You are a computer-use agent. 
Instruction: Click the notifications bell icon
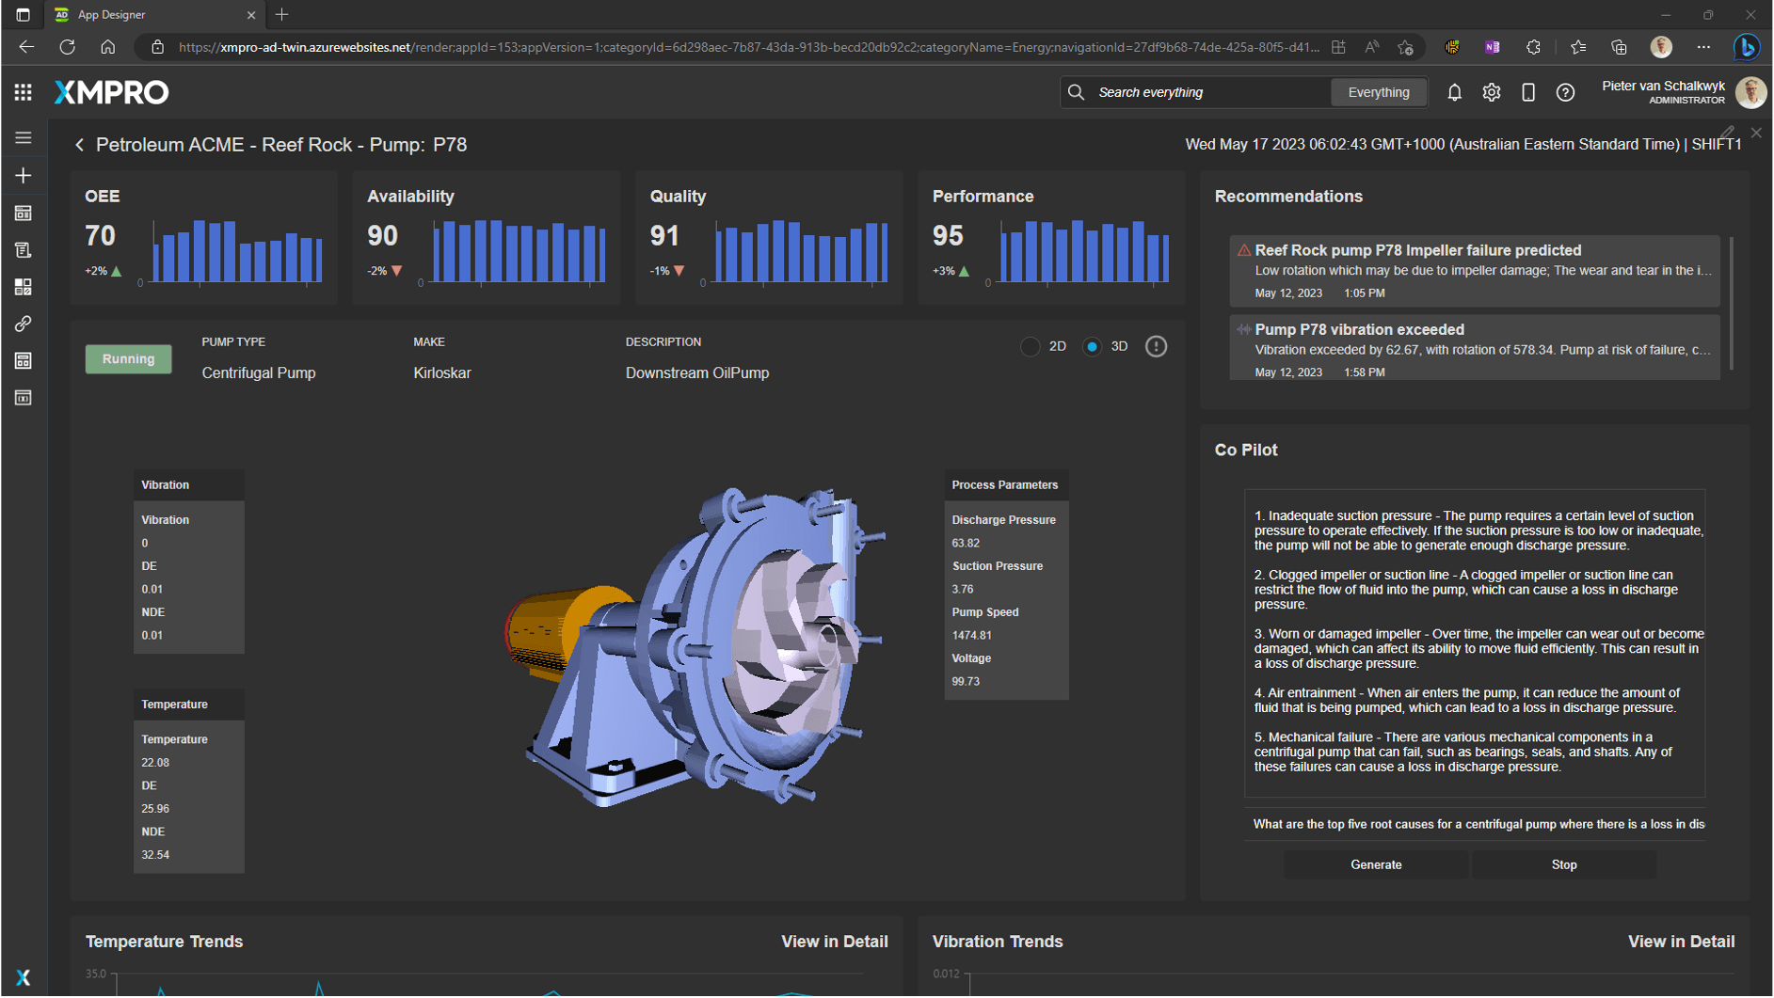tap(1454, 92)
